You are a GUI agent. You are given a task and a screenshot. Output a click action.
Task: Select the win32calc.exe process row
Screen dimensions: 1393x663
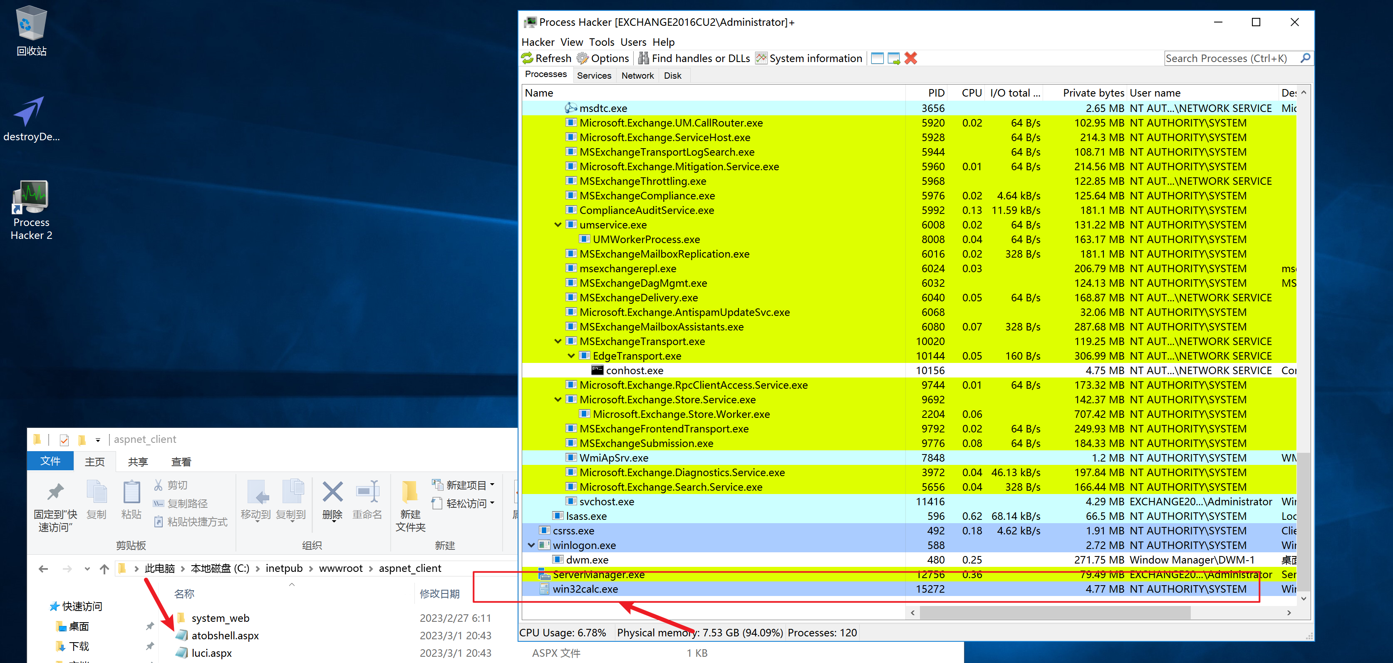point(703,589)
